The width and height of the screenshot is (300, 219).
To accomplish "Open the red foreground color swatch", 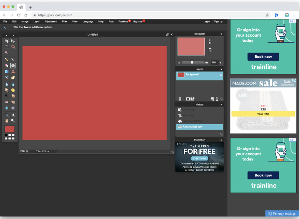I will [x=9, y=129].
